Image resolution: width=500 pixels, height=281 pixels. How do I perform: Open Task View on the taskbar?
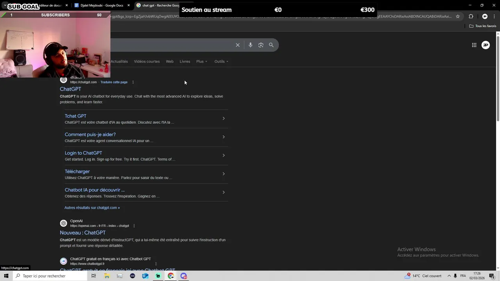94,276
